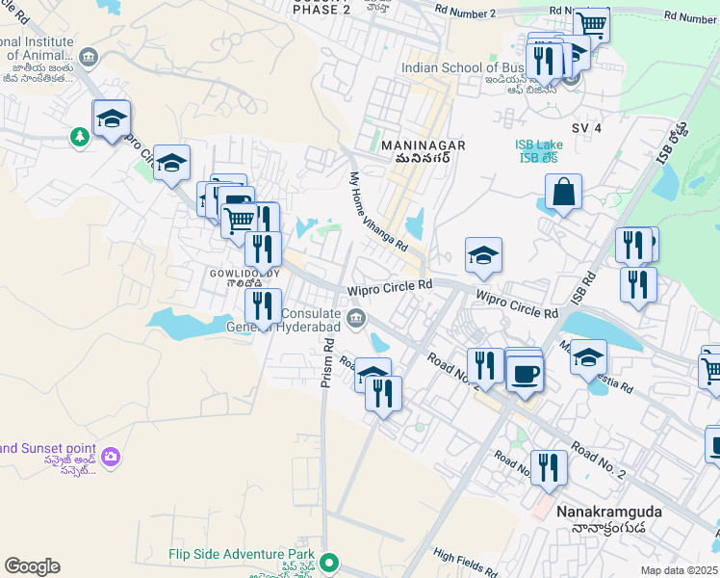This screenshot has width=720, height=578.
Task: Open the Flip Side Adventure Park pin
Action: tap(329, 563)
